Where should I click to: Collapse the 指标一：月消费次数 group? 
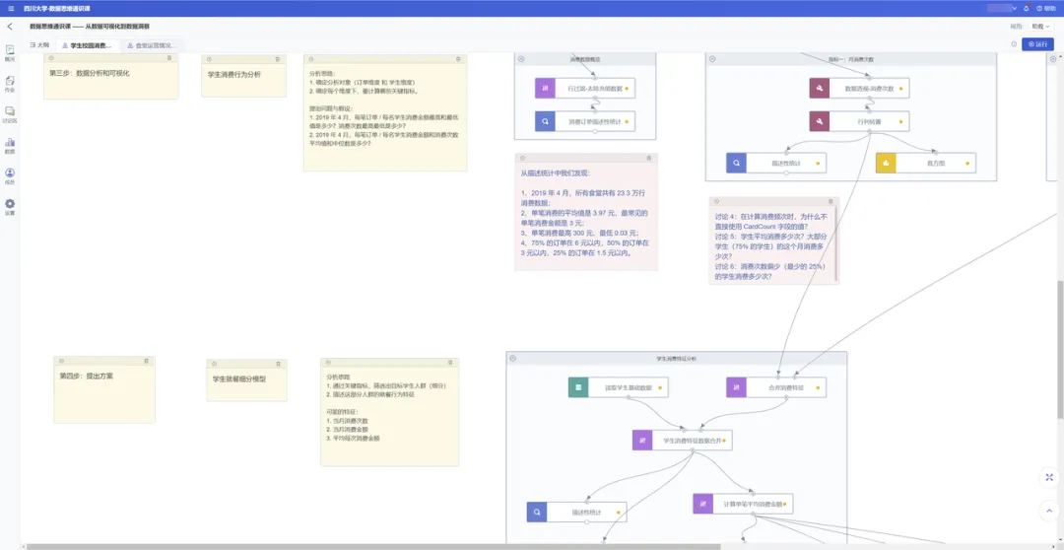pyautogui.click(x=712, y=59)
